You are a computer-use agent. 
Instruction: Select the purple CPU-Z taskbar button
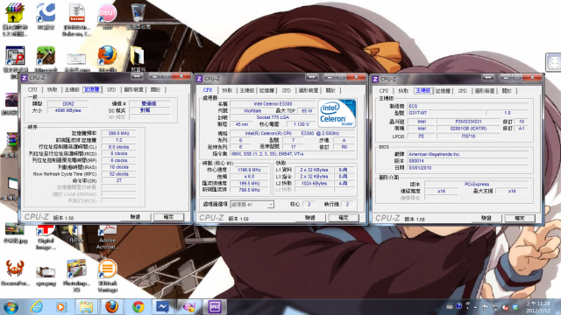(215, 307)
